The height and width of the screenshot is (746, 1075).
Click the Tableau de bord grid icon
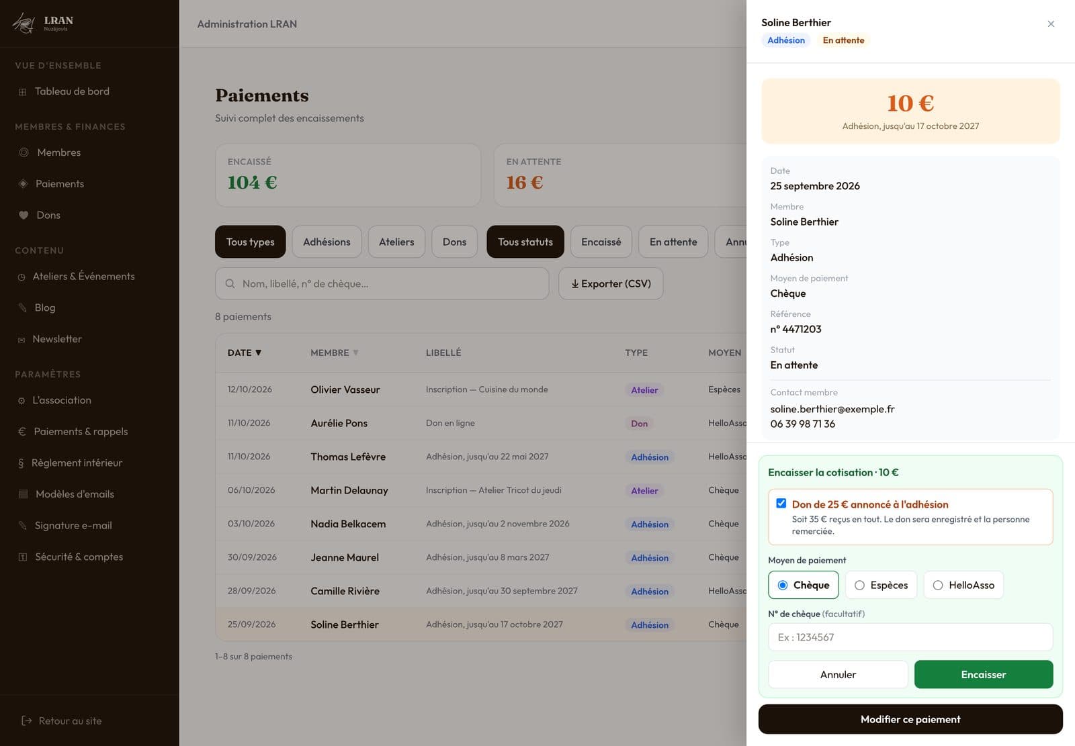(x=22, y=92)
